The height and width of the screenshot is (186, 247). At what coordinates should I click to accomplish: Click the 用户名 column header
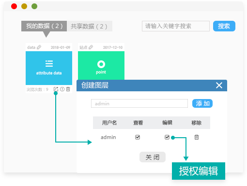click(109, 123)
